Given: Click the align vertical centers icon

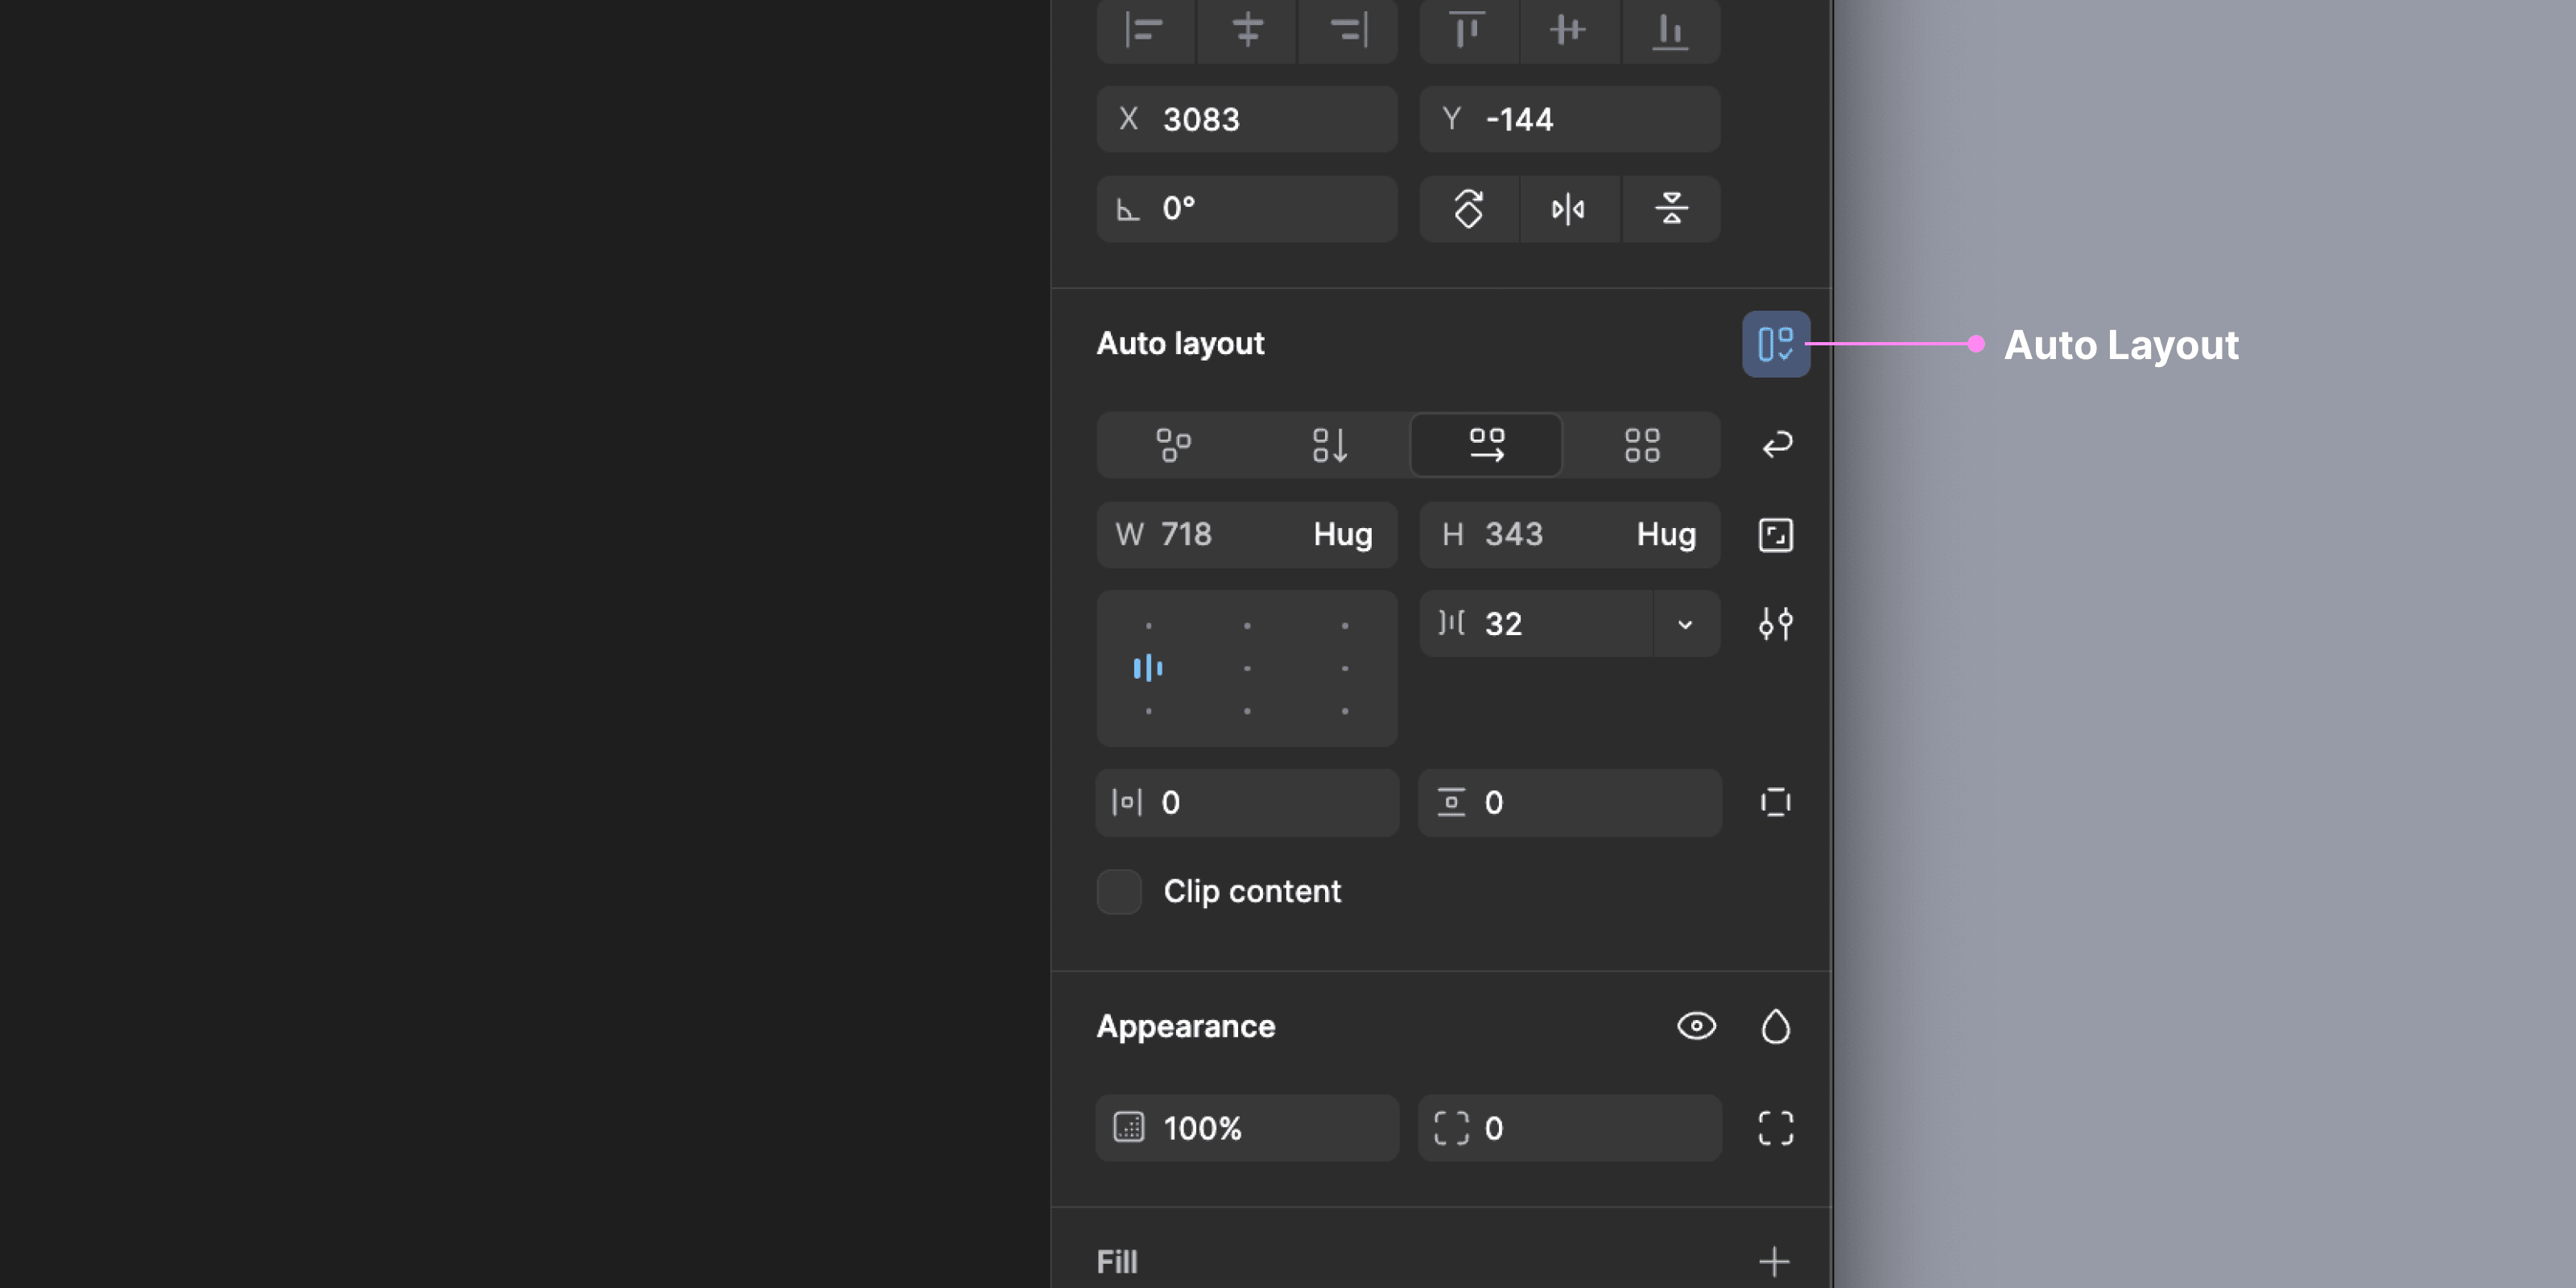Looking at the screenshot, I should 1568,30.
